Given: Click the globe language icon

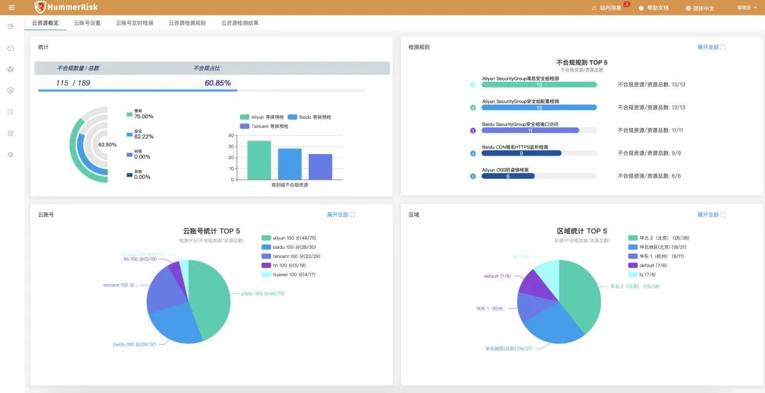Looking at the screenshot, I should [688, 8].
